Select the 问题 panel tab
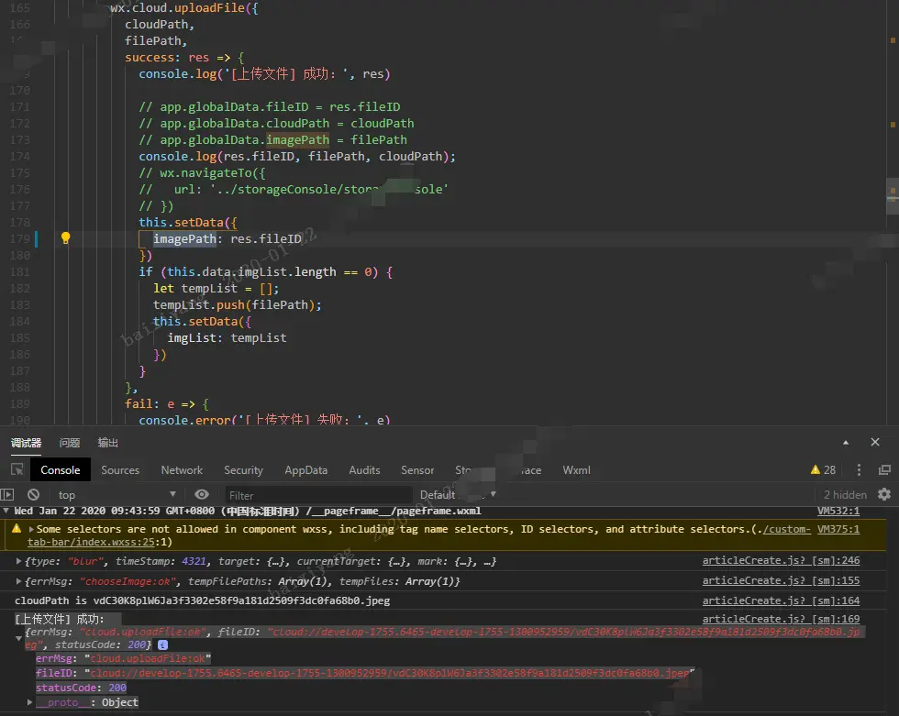Screen dimensions: 899x716 coord(70,443)
